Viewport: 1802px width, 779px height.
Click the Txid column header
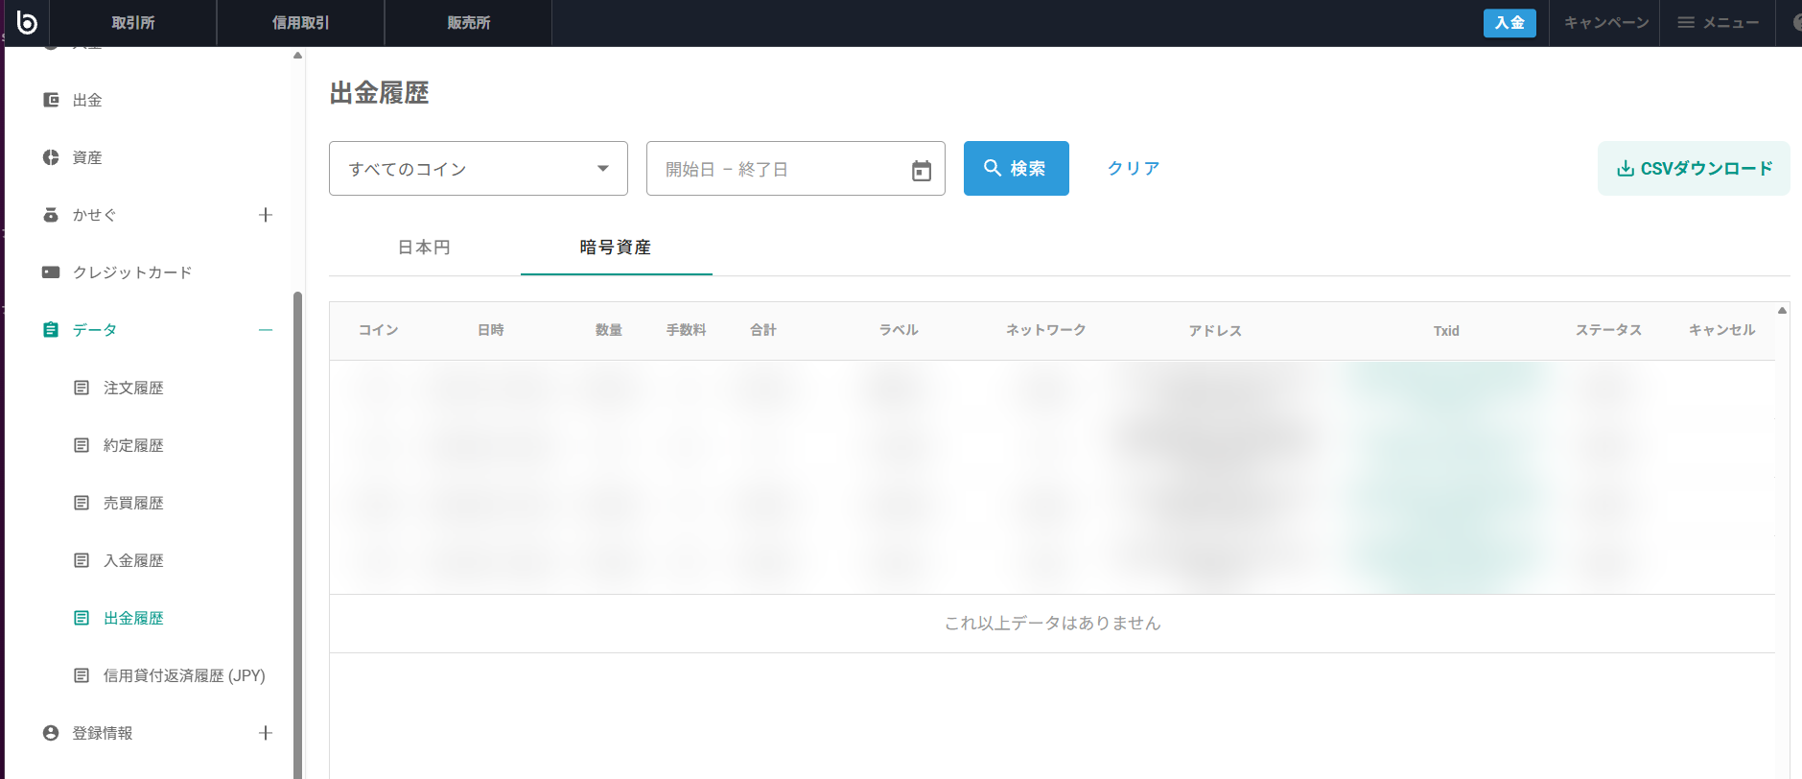1446,331
